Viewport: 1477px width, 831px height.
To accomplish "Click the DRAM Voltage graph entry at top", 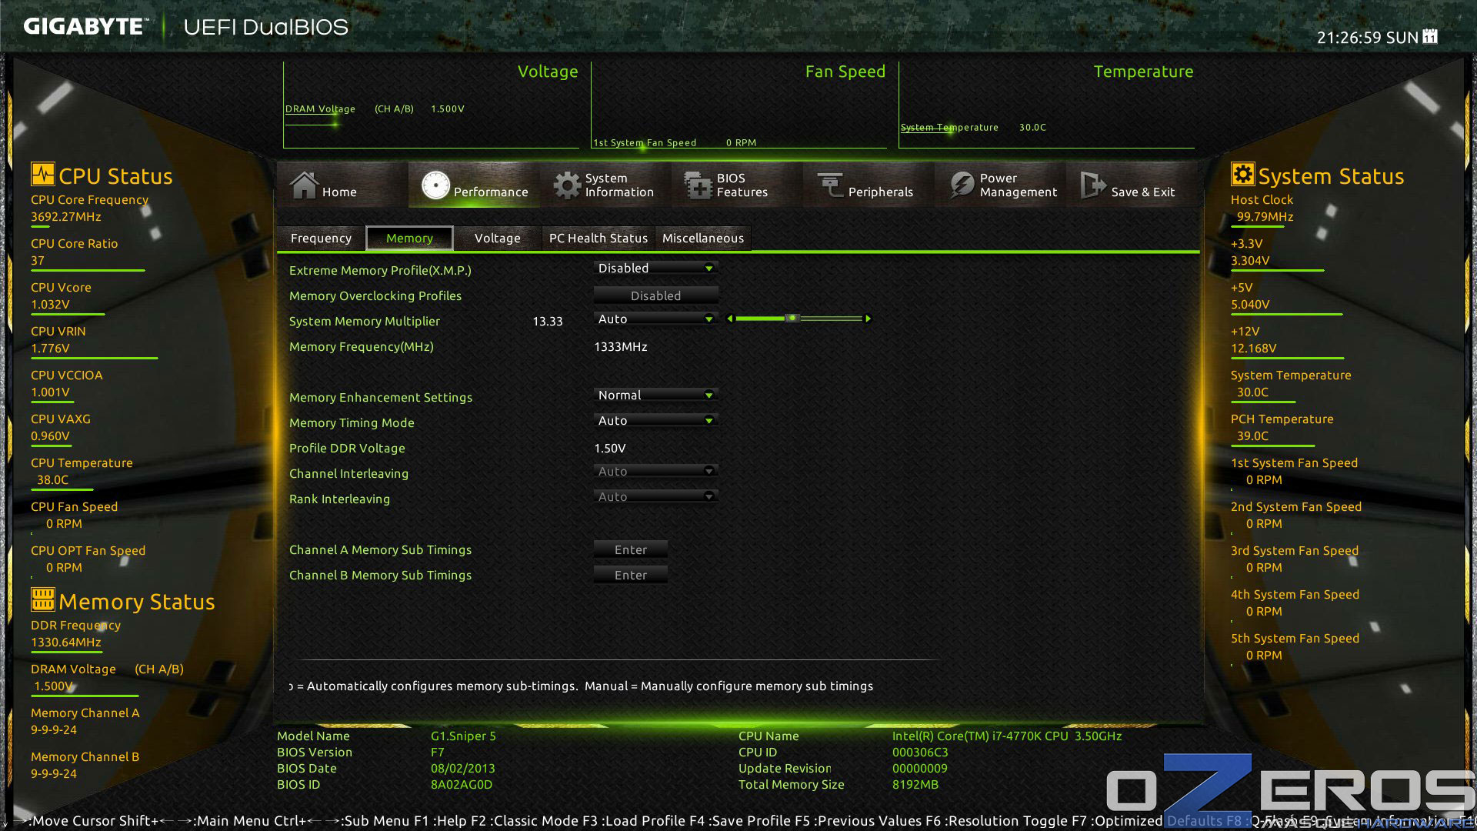I will (375, 108).
